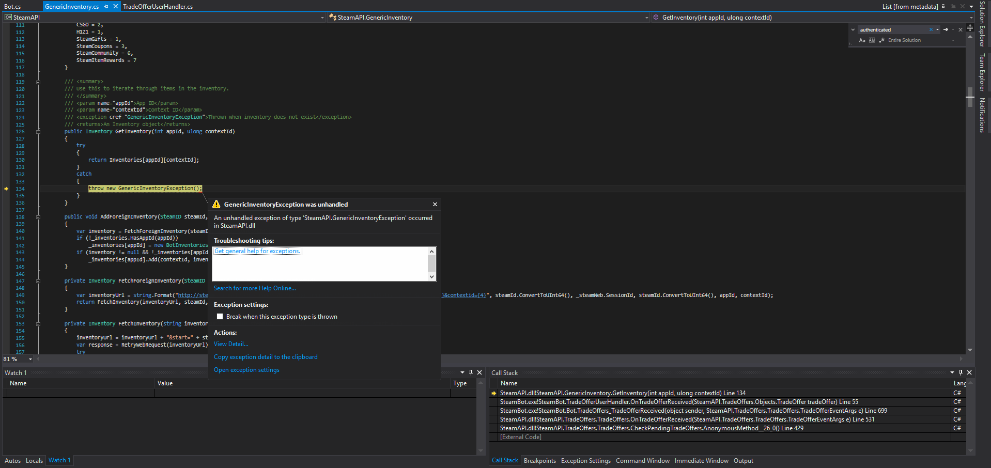Click the 'View Detail...' link
991x468 pixels.
[x=231, y=344]
